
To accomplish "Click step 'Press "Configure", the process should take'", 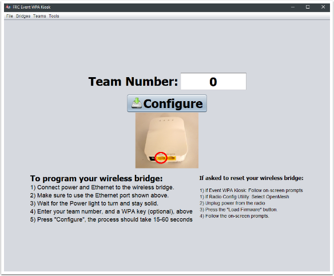I will (x=111, y=220).
